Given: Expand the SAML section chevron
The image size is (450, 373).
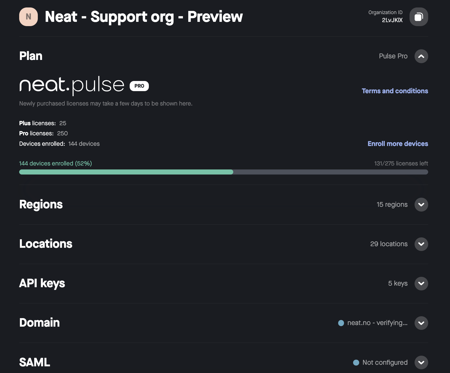Looking at the screenshot, I should [421, 362].
